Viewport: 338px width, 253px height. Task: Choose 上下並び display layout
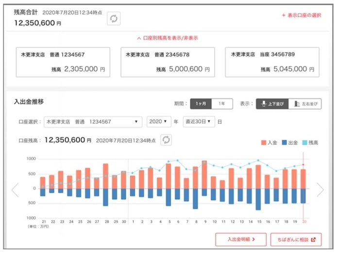pos(272,104)
